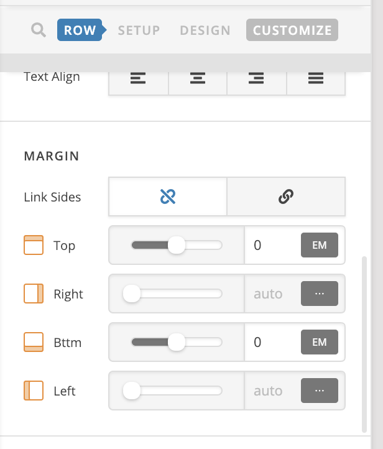Enable linked sides chain toggle
This screenshot has height=449, width=383.
pyautogui.click(x=286, y=197)
